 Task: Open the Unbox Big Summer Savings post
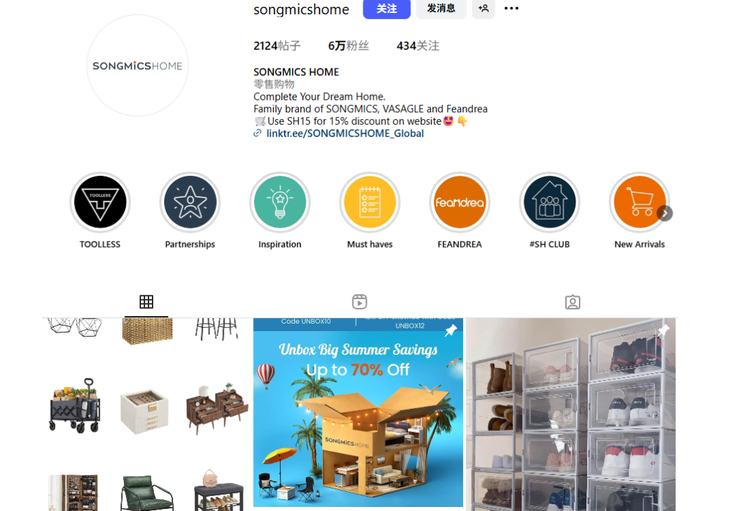358,412
